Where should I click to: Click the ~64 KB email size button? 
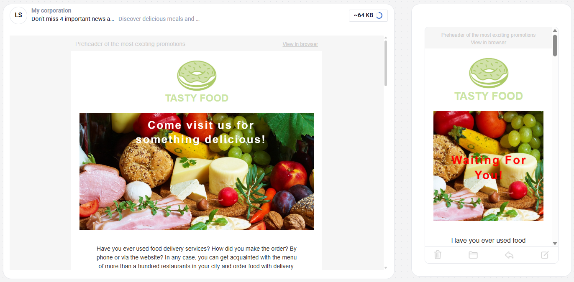(x=368, y=15)
